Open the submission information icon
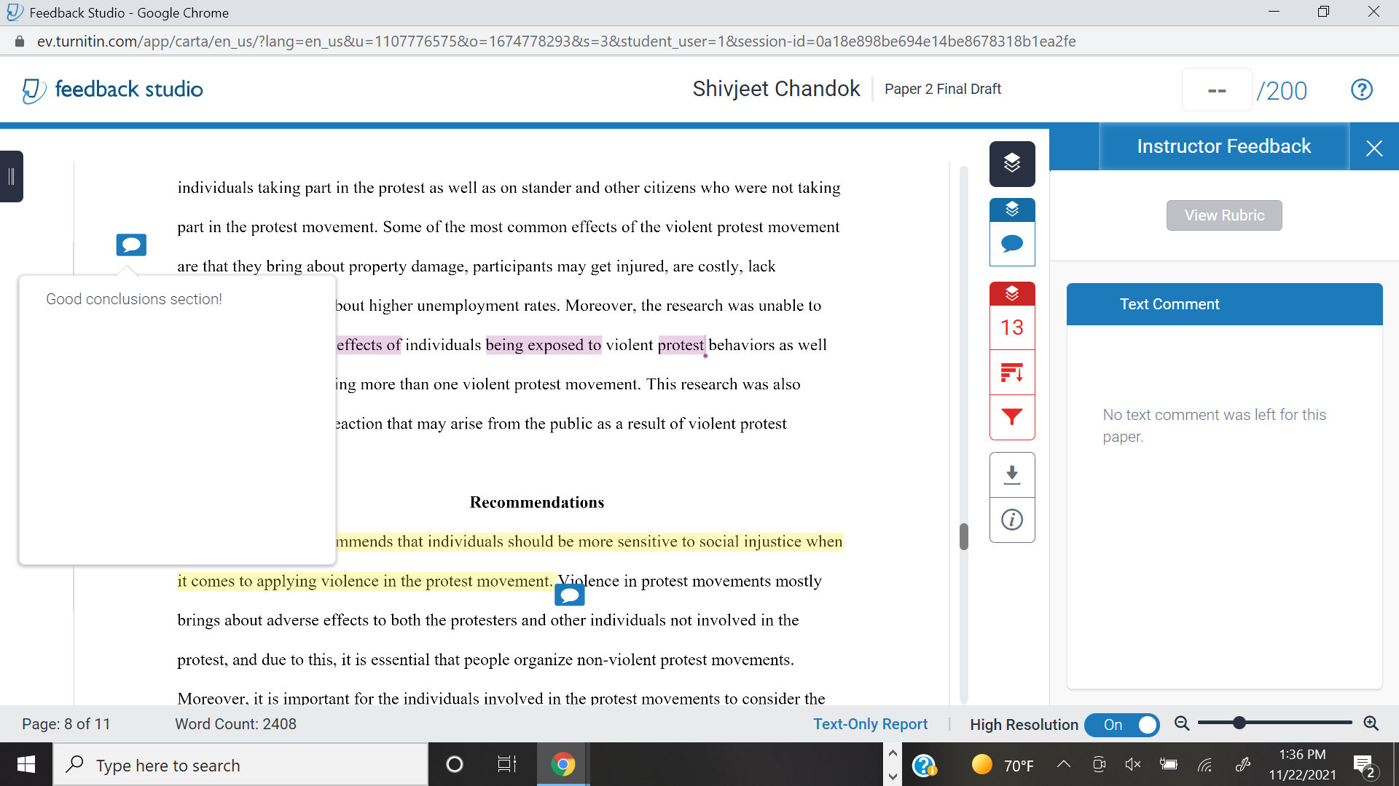This screenshot has width=1399, height=786. pyautogui.click(x=1012, y=520)
